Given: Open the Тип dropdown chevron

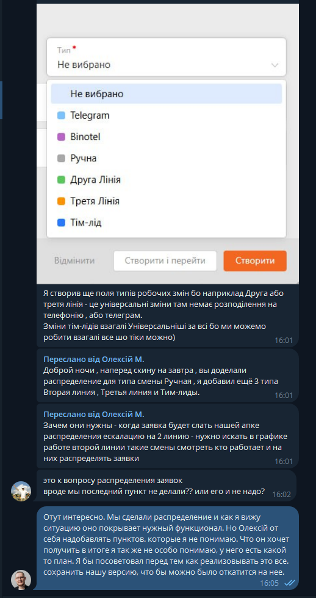Looking at the screenshot, I should pyautogui.click(x=275, y=65).
